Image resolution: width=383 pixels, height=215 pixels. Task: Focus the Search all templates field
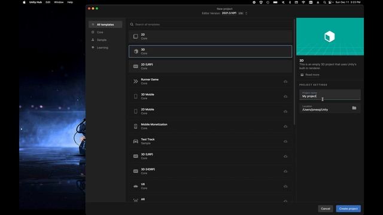pyautogui.click(x=210, y=24)
